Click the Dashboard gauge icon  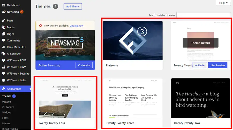(x=3, y=5)
